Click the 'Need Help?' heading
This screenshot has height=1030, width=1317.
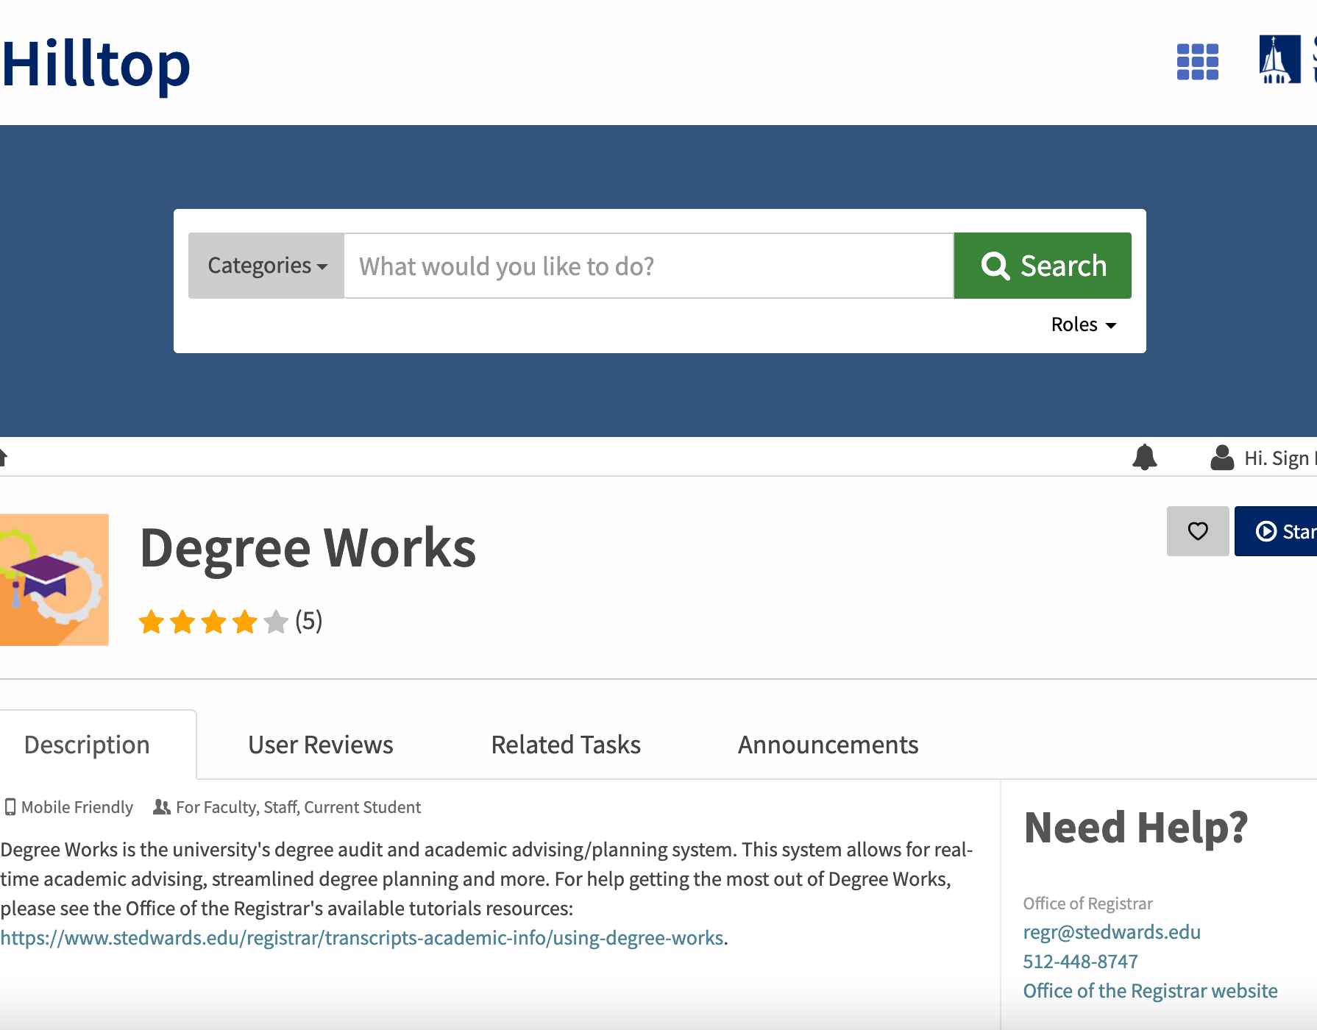coord(1136,828)
